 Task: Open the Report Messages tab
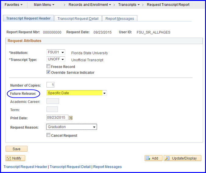tap(119, 19)
